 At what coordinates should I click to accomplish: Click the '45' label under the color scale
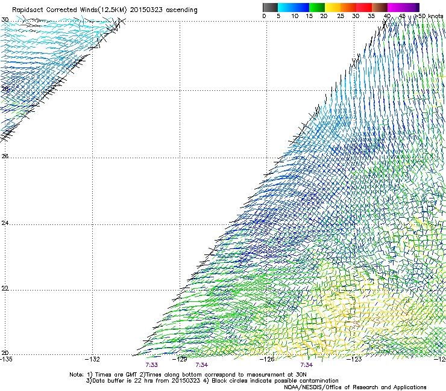click(402, 16)
